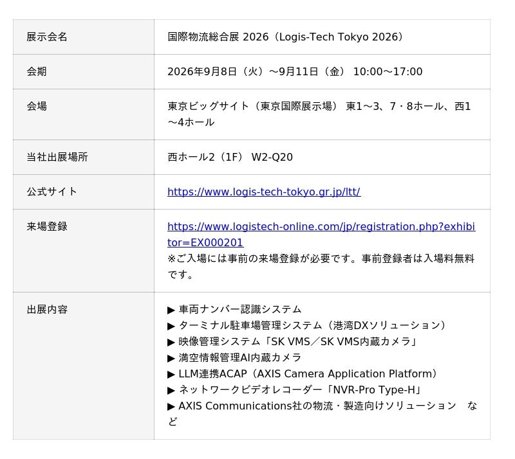Click the note ※ご入場には事前の来場登録が必要です

[321, 266]
